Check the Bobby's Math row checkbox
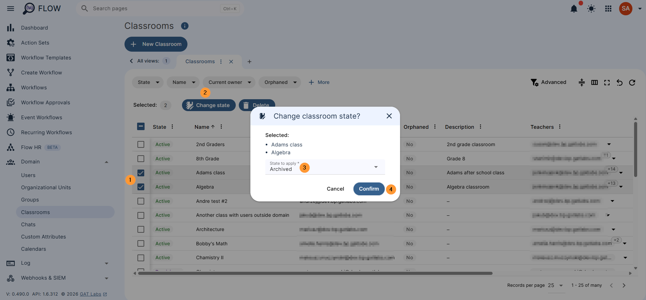The height and width of the screenshot is (300, 646). (x=141, y=244)
